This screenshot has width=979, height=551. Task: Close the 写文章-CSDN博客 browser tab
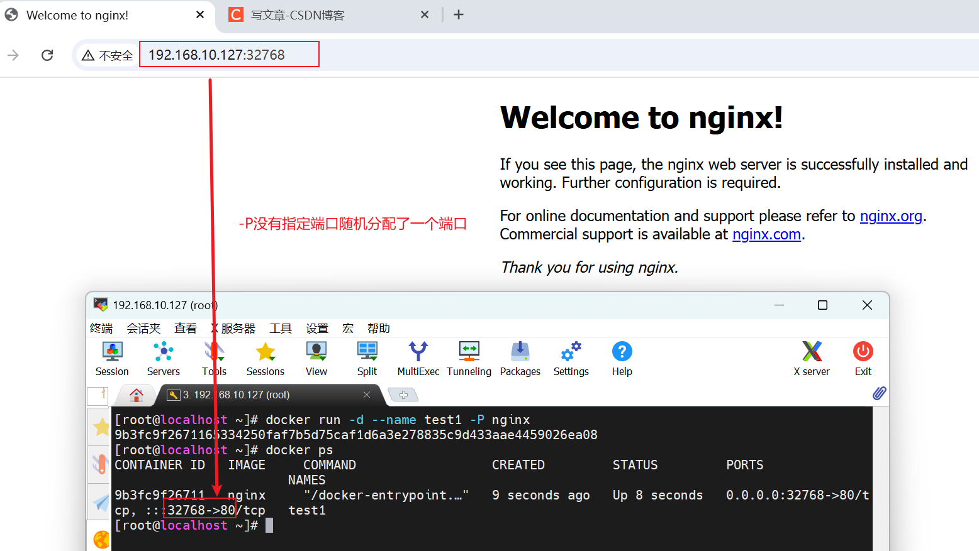(425, 14)
